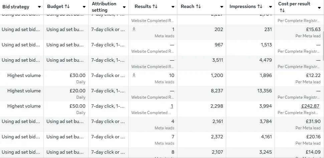The width and height of the screenshot is (324, 158).
Task: Click the sort arrows beside Impressions header
Action: [x=260, y=7]
